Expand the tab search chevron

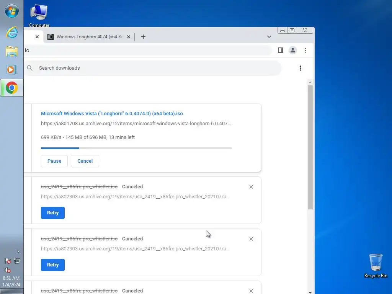pos(269,37)
